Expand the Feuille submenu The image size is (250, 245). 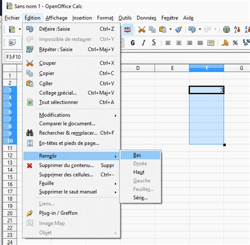[x=71, y=183]
